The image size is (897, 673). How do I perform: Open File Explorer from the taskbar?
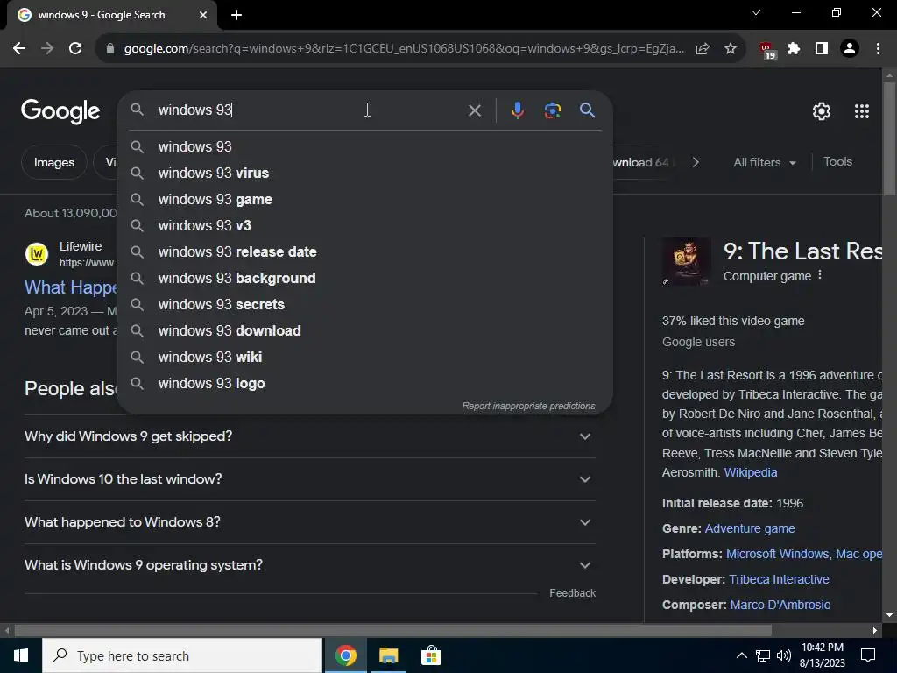pos(388,655)
